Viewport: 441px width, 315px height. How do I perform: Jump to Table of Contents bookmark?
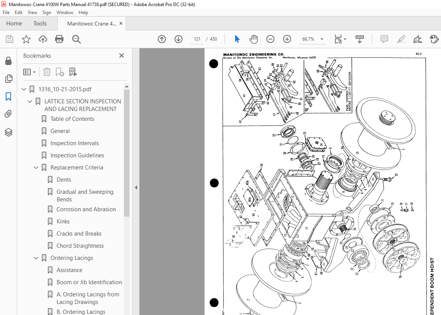click(72, 119)
